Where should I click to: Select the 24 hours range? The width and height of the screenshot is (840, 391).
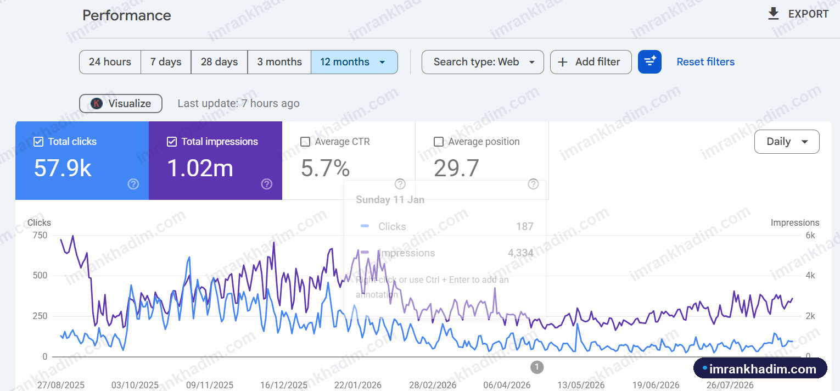[x=110, y=62]
